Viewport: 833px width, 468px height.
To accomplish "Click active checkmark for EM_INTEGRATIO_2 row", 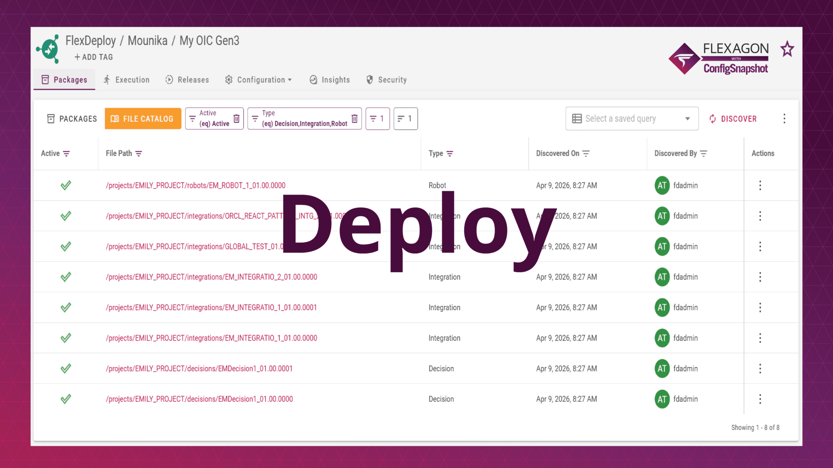I will (x=66, y=277).
